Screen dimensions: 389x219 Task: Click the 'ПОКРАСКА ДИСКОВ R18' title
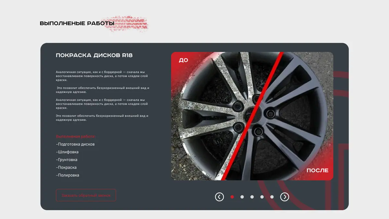tap(94, 55)
